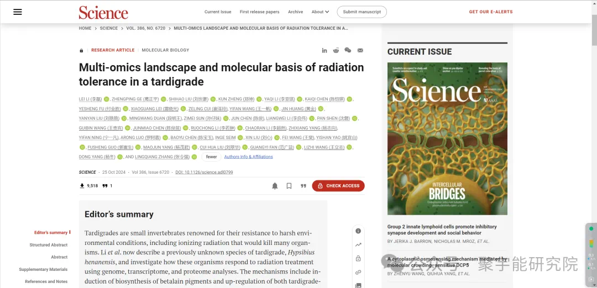Screen dimensions: 597x288
Task: Open the cite quotation mark icon
Action: point(303,186)
